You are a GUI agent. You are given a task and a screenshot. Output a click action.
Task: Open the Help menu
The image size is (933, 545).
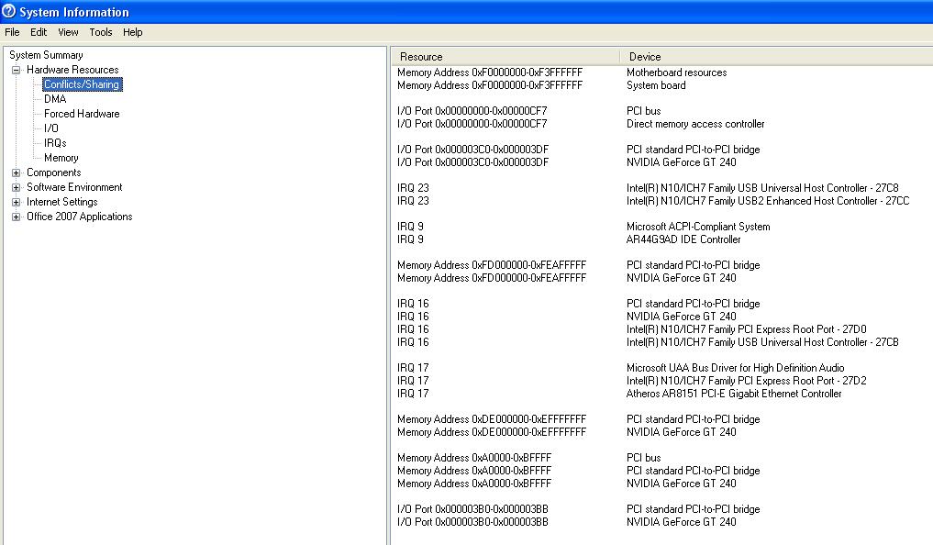click(x=133, y=32)
